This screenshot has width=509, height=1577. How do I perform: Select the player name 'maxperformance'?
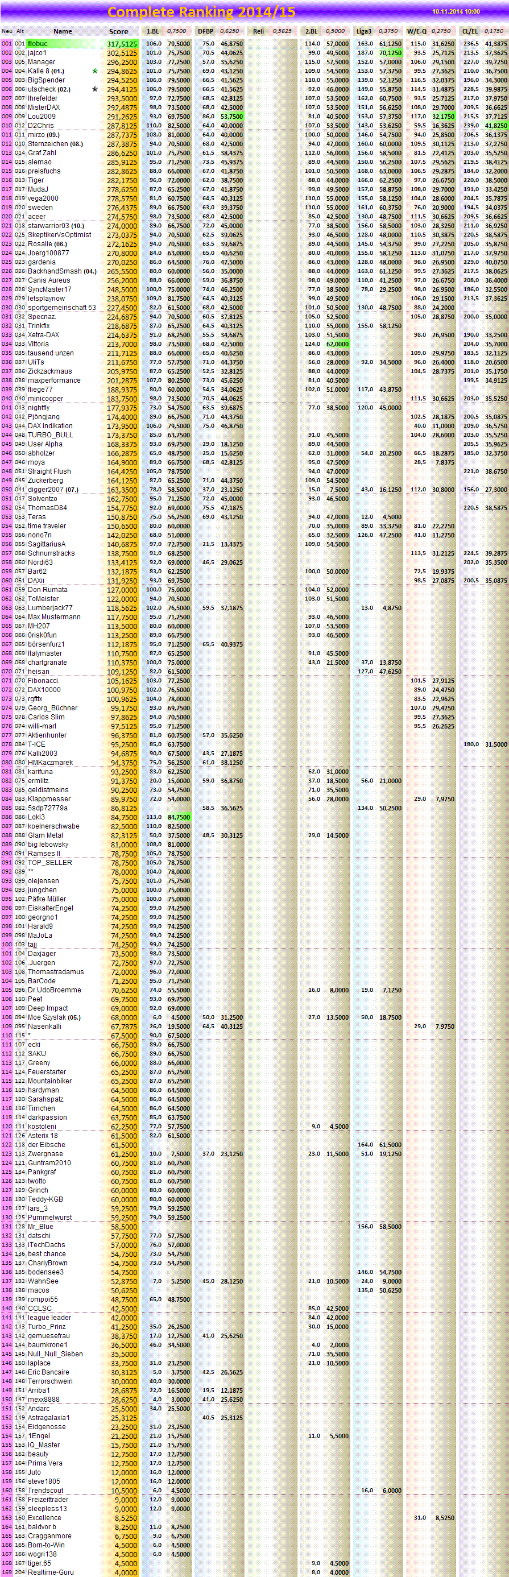coord(54,381)
